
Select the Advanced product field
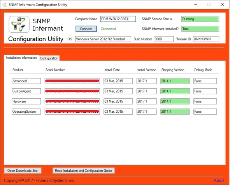click(26, 81)
